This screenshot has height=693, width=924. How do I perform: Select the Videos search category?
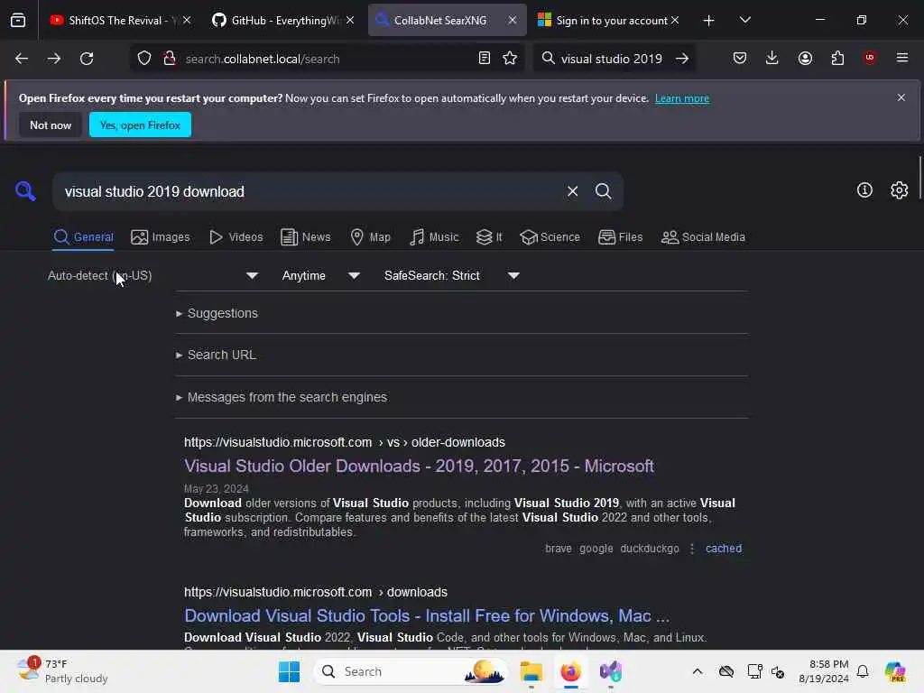236,237
